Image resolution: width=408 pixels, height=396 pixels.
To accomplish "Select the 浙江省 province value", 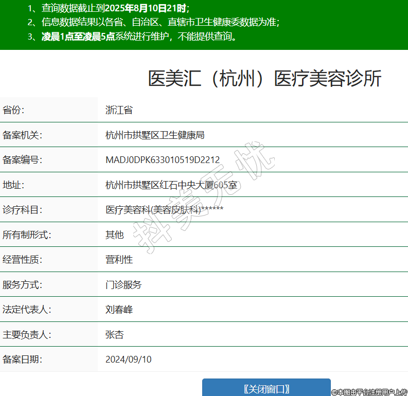I will click(x=119, y=110).
